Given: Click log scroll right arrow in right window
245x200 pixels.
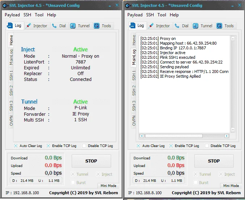Looking at the screenshot, I should (227, 136).
